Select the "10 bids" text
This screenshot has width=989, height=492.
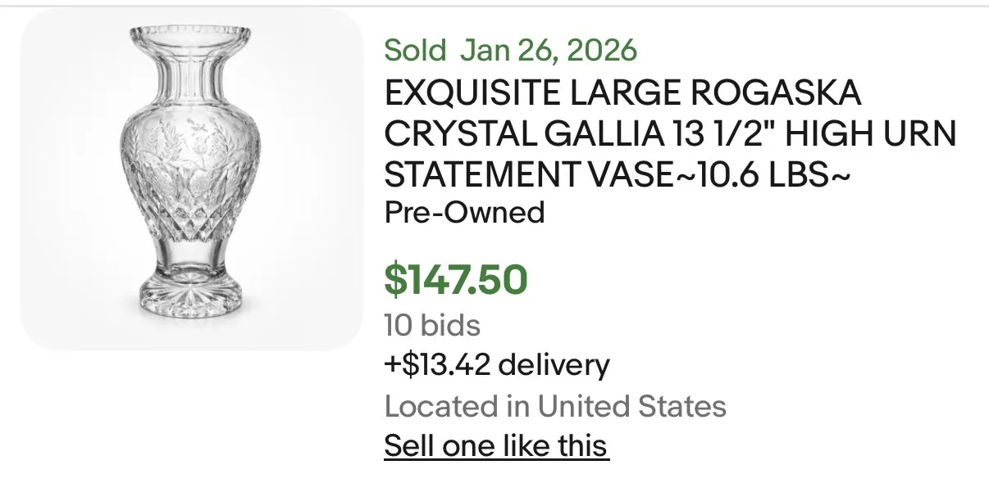click(432, 325)
